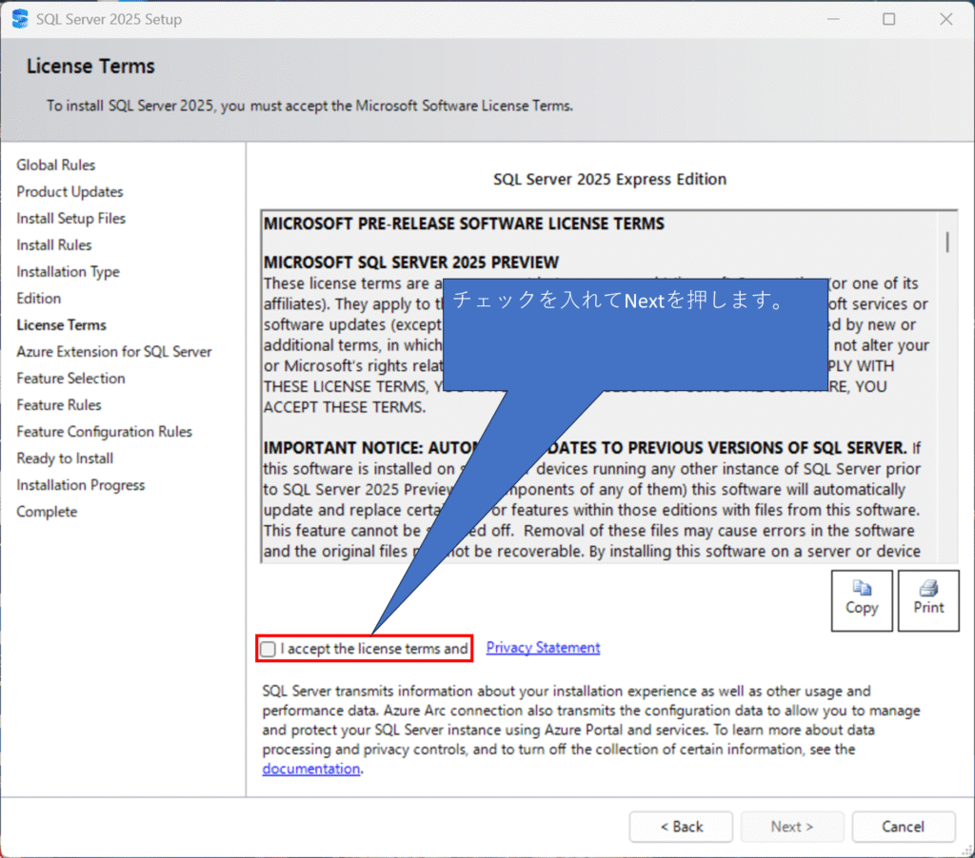Click the Next button
Viewport: 975px width, 858px height.
pos(791,827)
